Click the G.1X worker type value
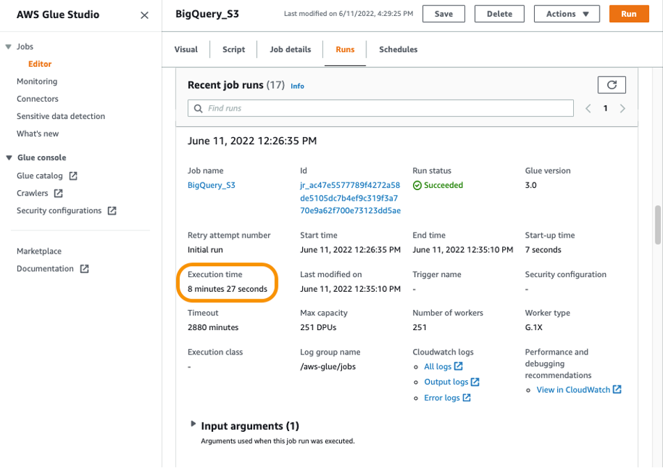 533,327
